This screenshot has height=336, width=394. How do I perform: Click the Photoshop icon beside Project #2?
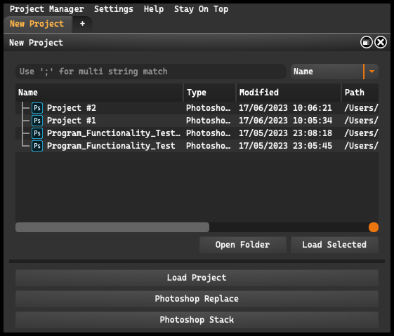pos(37,108)
